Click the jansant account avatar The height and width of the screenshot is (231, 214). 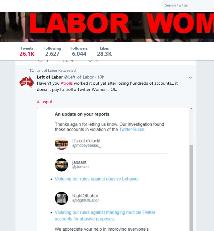pos(61,165)
